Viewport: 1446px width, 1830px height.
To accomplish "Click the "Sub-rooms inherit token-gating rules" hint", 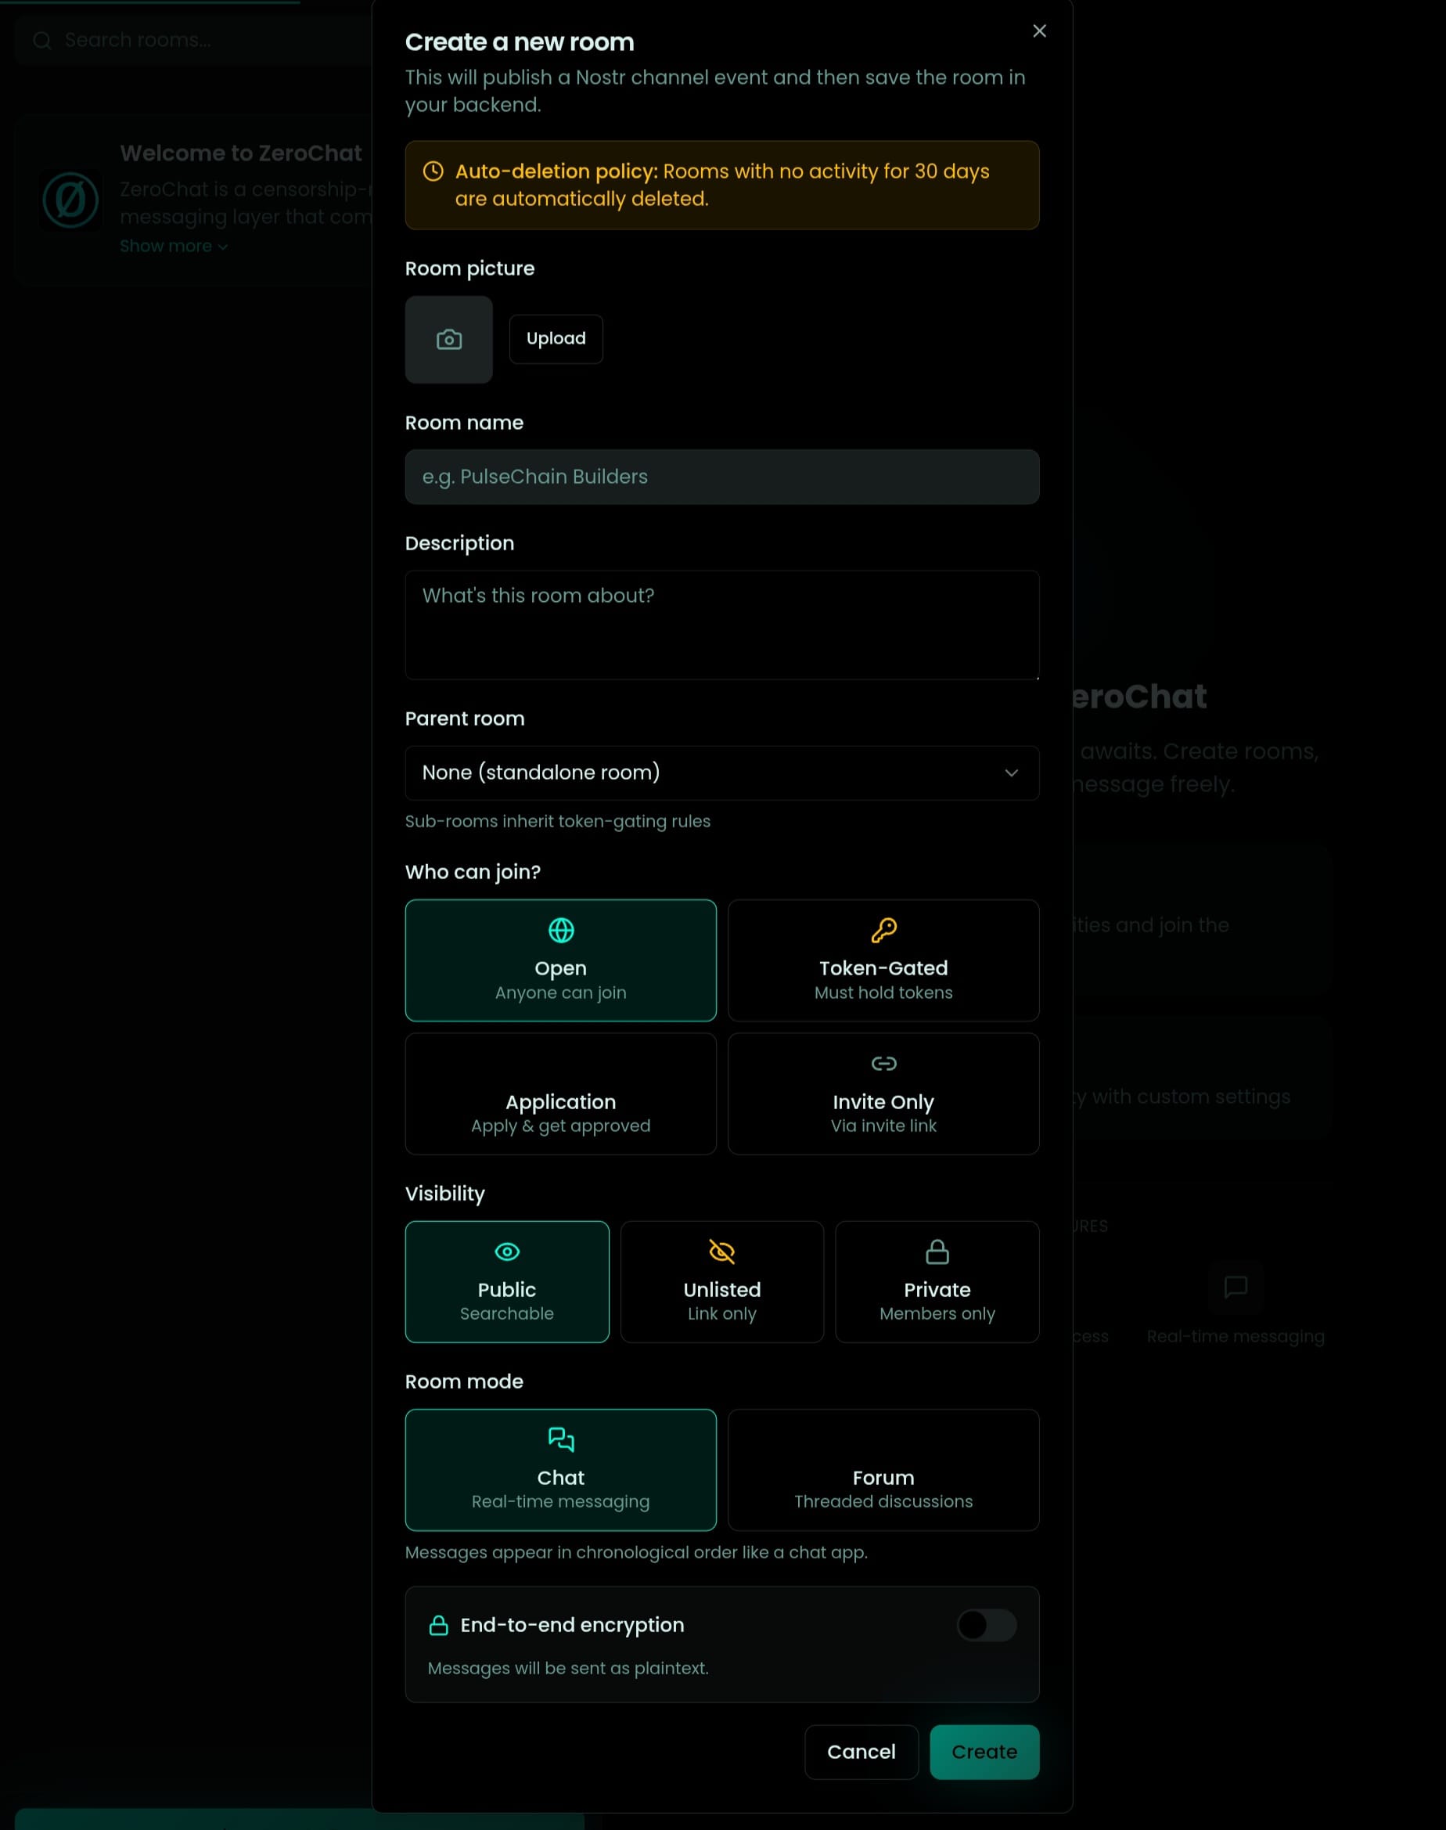I will click(558, 821).
